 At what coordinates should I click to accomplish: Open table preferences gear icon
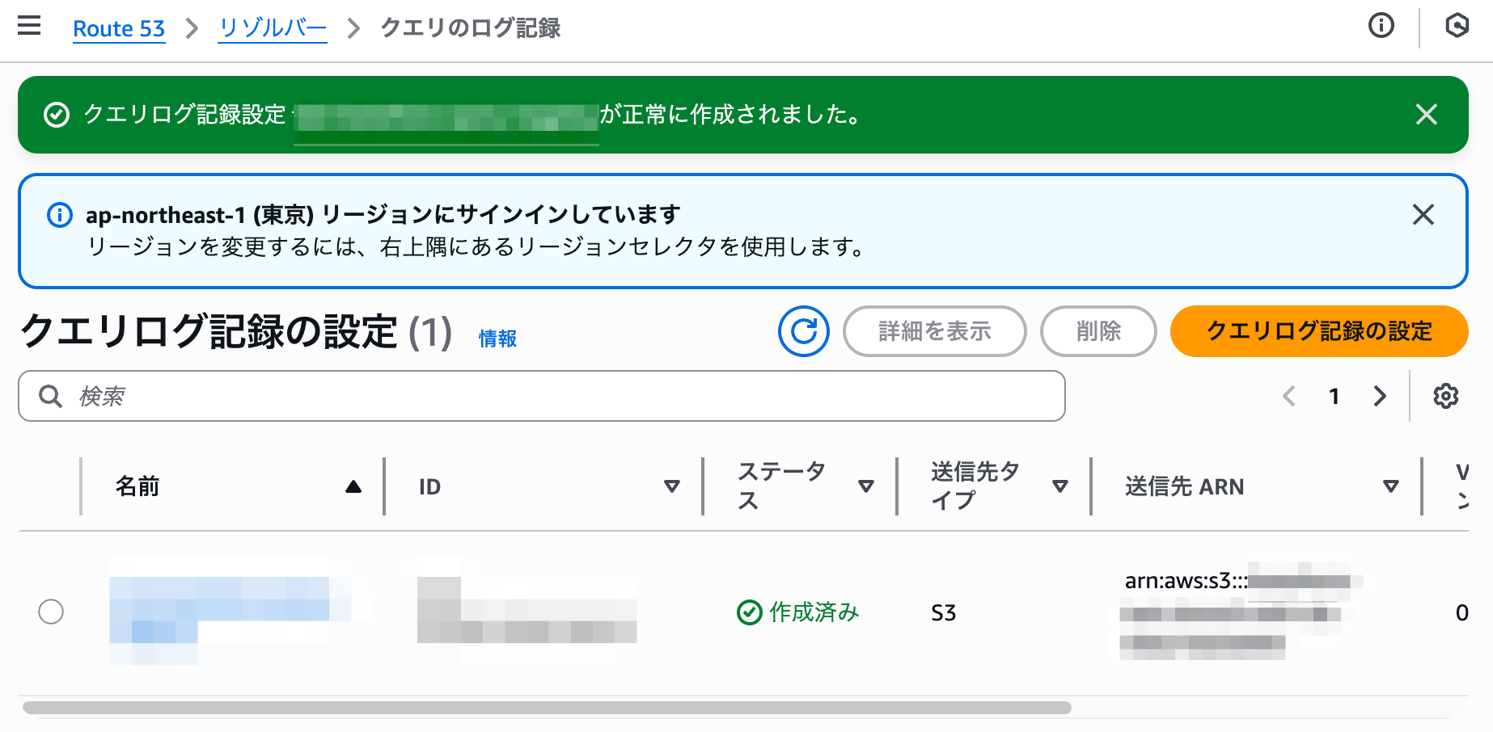click(1445, 396)
